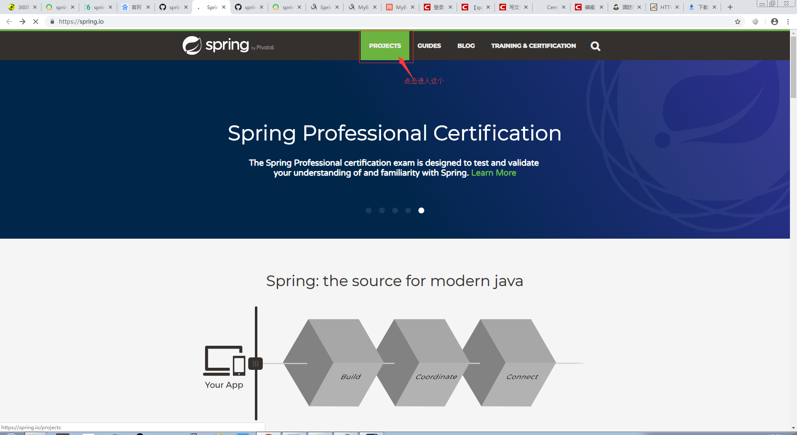Close the 国防 tab

(639, 7)
